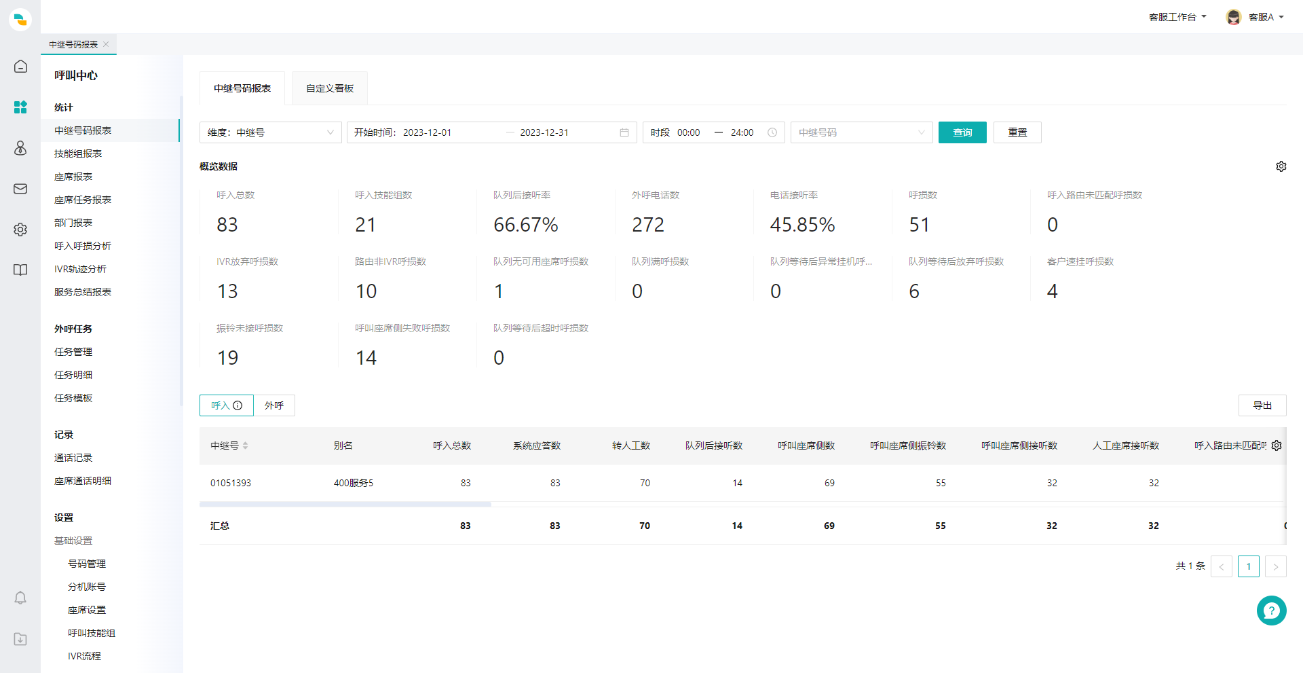Click the 查询 button
Viewport: 1303px width, 673px height.
tap(962, 132)
